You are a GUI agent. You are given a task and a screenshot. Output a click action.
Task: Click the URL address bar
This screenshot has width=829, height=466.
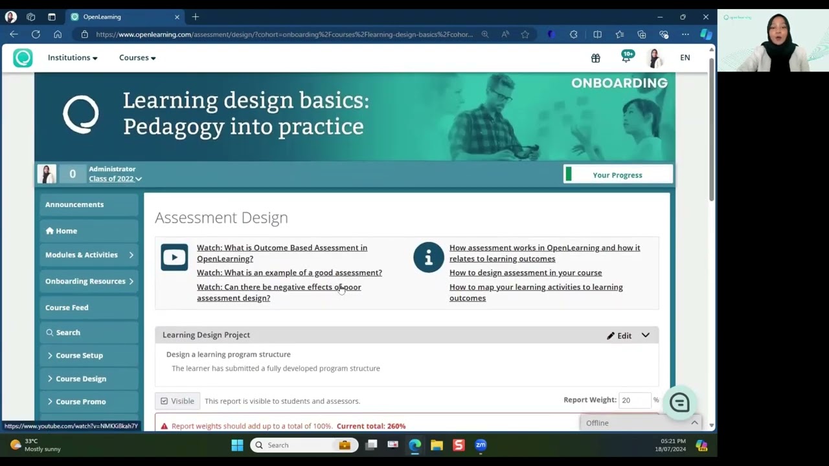click(x=284, y=34)
